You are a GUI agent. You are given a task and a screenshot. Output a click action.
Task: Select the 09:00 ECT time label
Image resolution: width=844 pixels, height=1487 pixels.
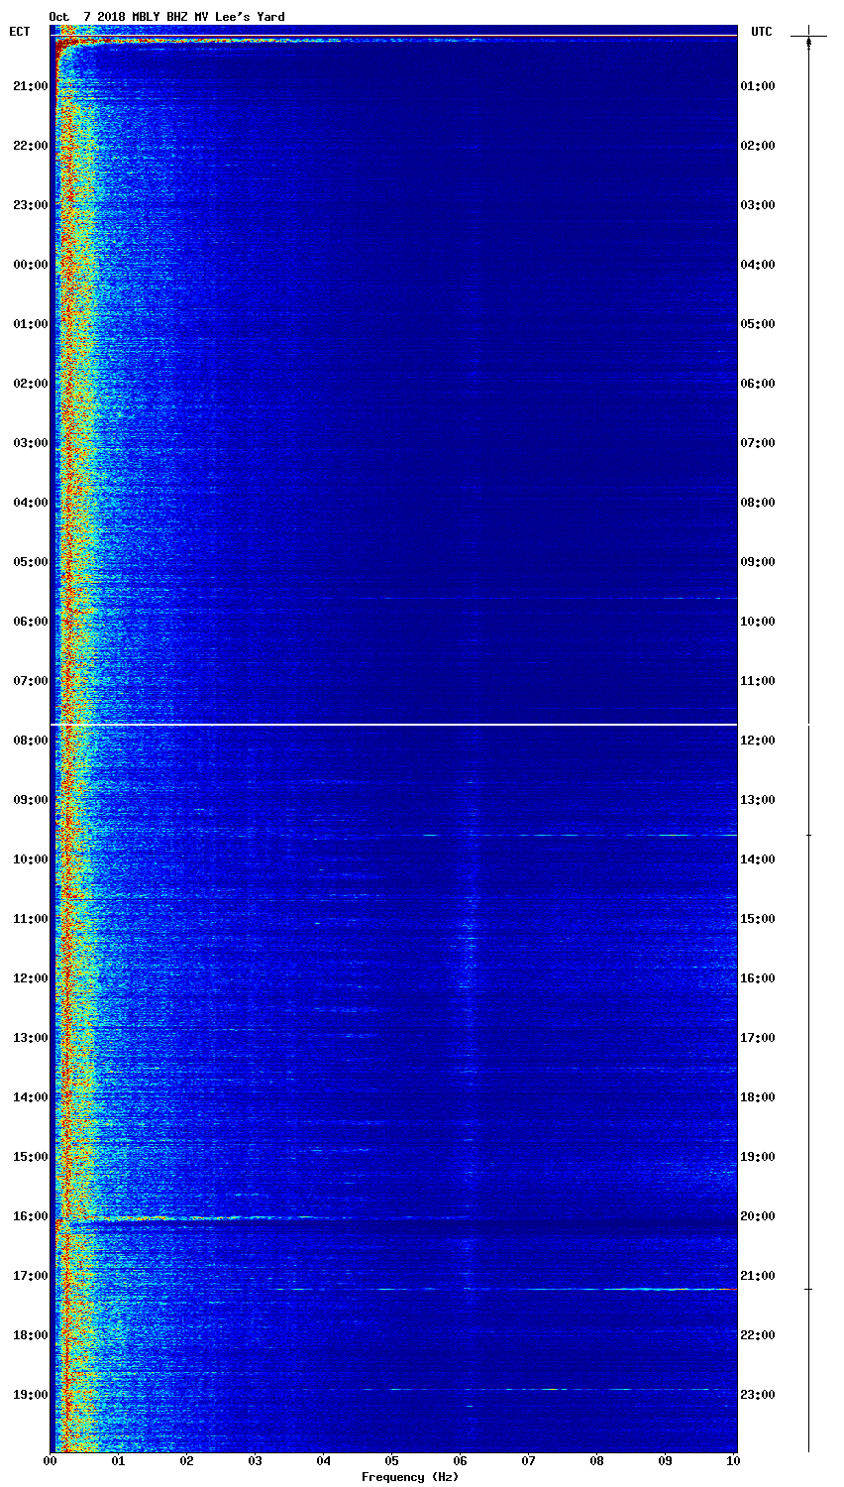pos(30,800)
